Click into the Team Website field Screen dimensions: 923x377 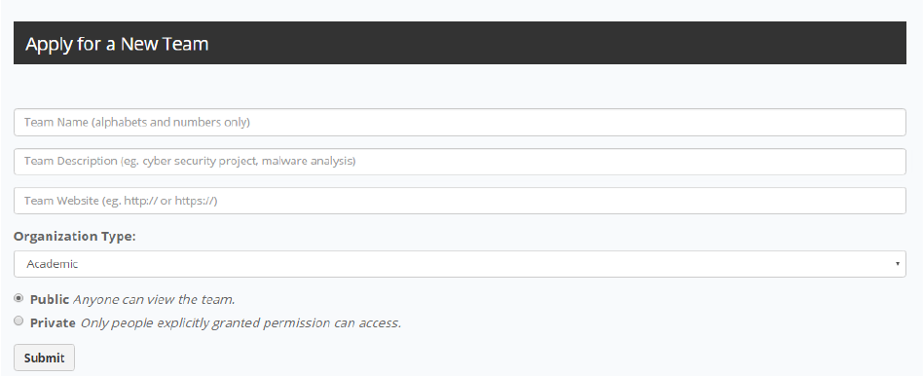(x=460, y=201)
